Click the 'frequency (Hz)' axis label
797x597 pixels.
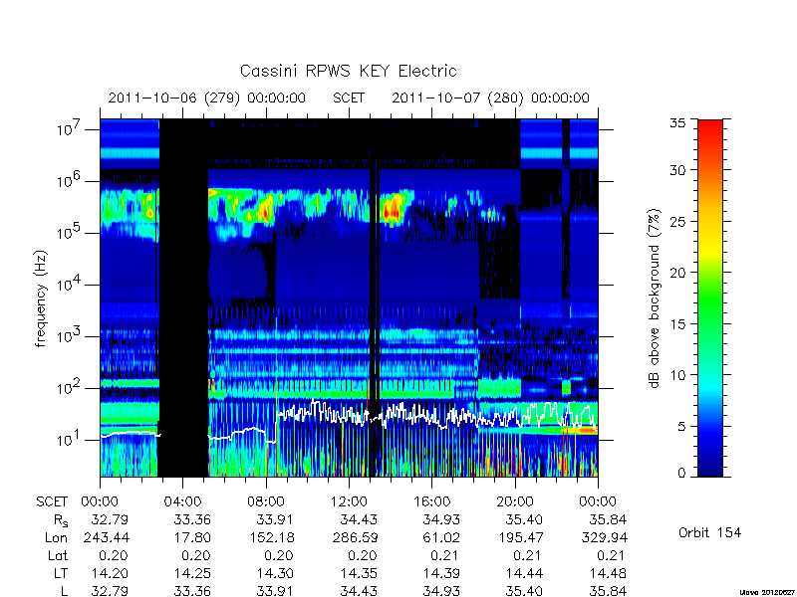tap(41, 298)
